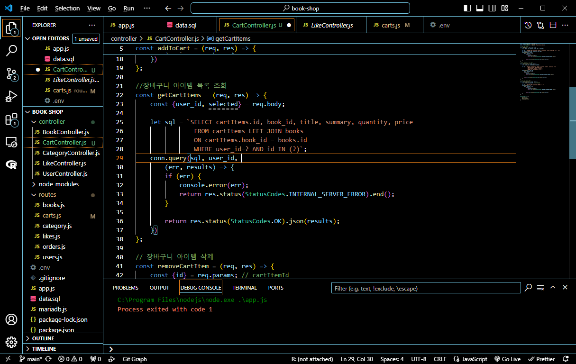Go back using the title bar arrow

pyautogui.click(x=168, y=8)
